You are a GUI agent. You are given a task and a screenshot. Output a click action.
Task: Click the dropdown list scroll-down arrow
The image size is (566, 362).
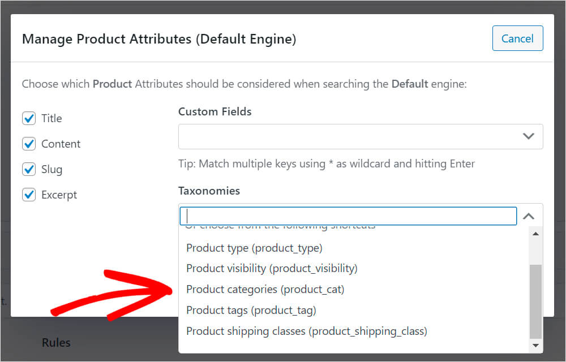[535, 346]
